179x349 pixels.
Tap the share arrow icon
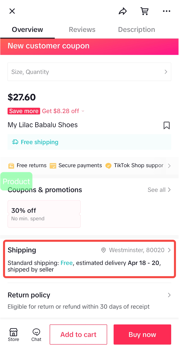click(x=123, y=11)
